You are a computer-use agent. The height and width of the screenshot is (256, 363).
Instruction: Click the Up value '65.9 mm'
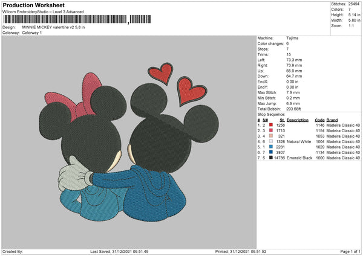coord(294,71)
